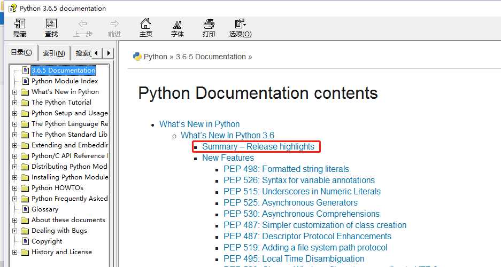501x267 pixels.
Task: Open Summary – Release highlights link
Action: click(x=258, y=146)
